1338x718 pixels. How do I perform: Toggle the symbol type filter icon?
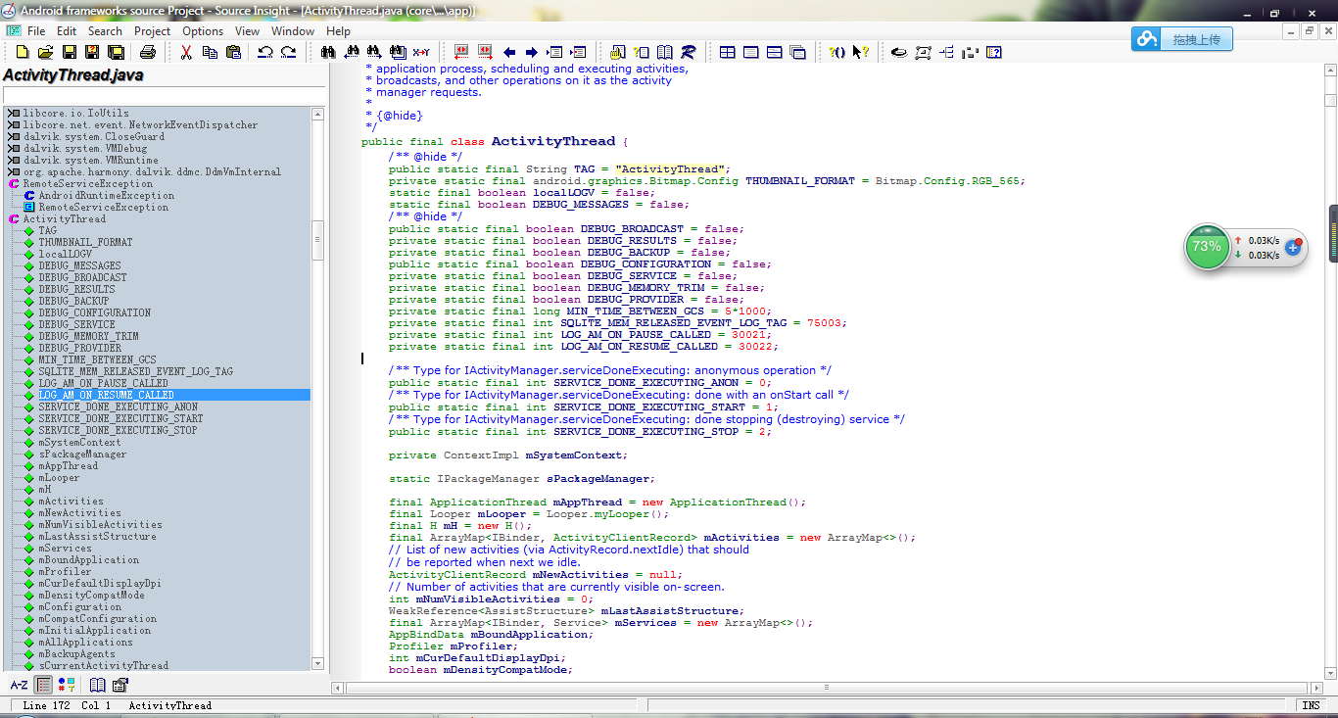(x=67, y=685)
